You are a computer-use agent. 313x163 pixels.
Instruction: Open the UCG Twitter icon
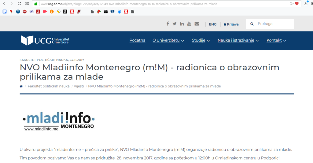click(175, 24)
